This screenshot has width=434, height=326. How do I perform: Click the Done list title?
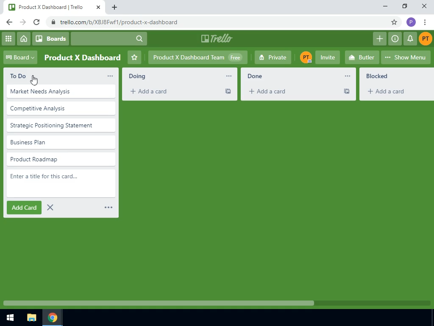[255, 76]
